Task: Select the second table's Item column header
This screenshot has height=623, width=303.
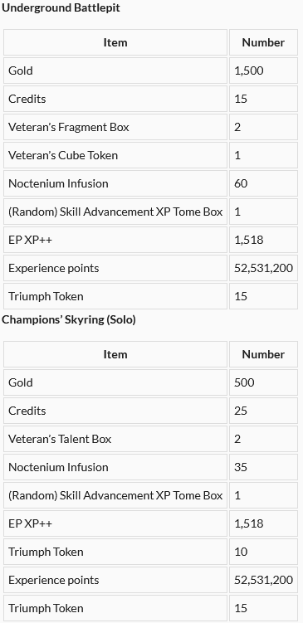Action: [115, 354]
